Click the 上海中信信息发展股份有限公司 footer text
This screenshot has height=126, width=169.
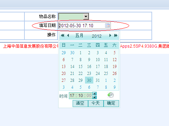(x=31, y=46)
